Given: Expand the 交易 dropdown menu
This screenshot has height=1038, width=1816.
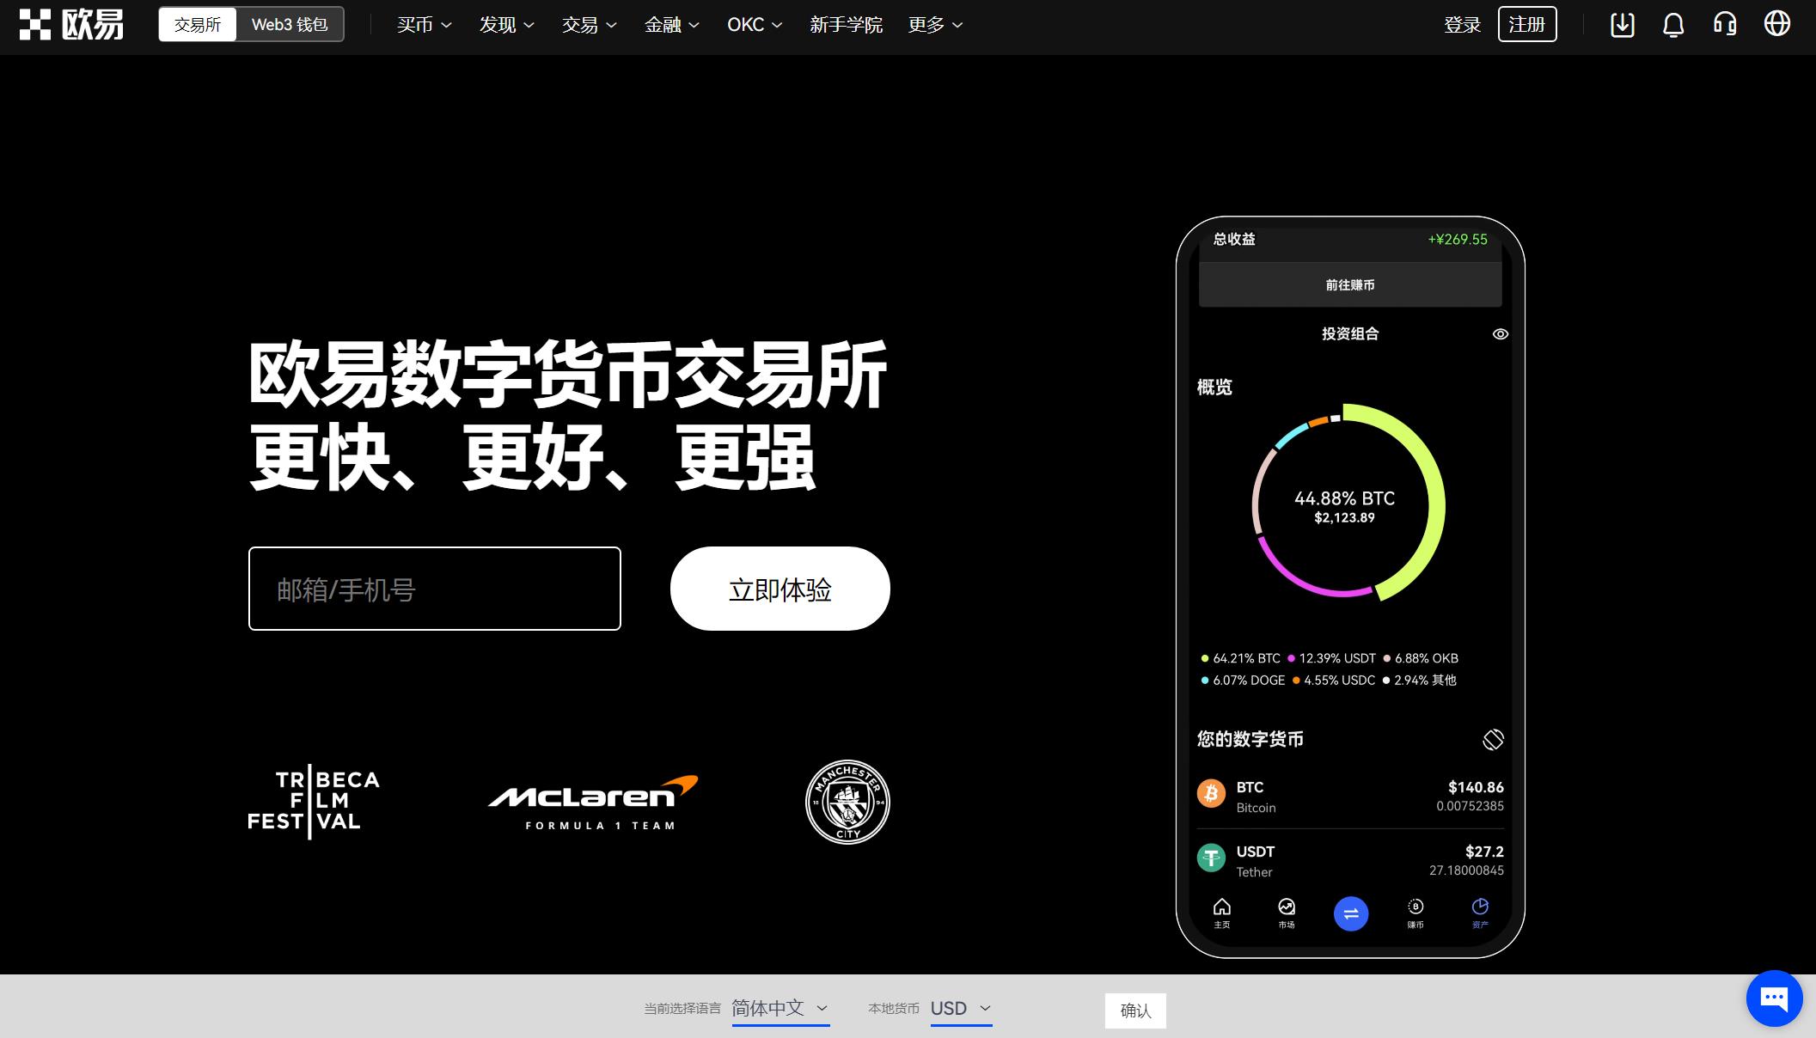Looking at the screenshot, I should pos(589,25).
